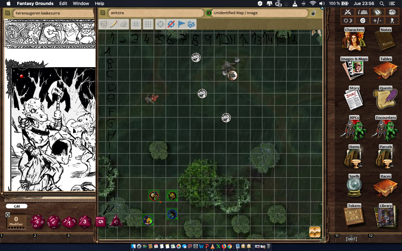This screenshot has height=251, width=402.
Task: Click the INIT hotkey slot
Action: [x=351, y=239]
